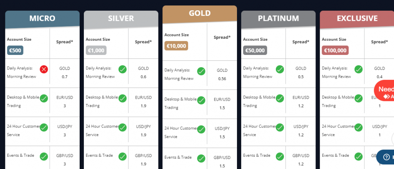Select the EXCLUSIVE account header
Screen dimensions: 394x169
click(x=357, y=18)
